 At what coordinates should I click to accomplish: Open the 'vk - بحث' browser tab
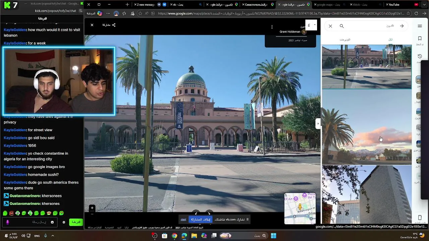[186, 5]
